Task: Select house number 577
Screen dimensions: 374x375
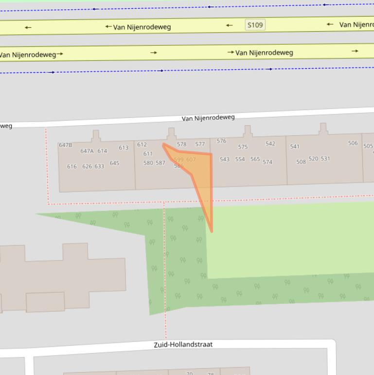Action: click(x=200, y=144)
